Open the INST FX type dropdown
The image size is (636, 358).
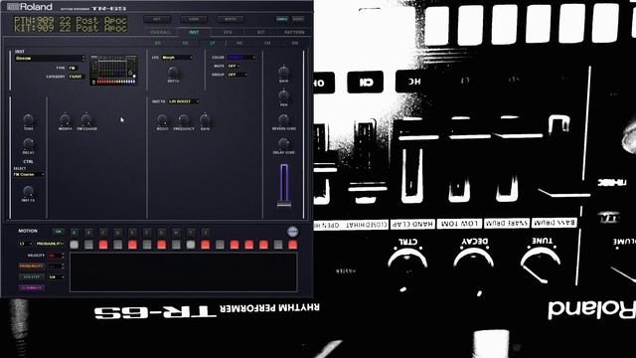click(184, 101)
